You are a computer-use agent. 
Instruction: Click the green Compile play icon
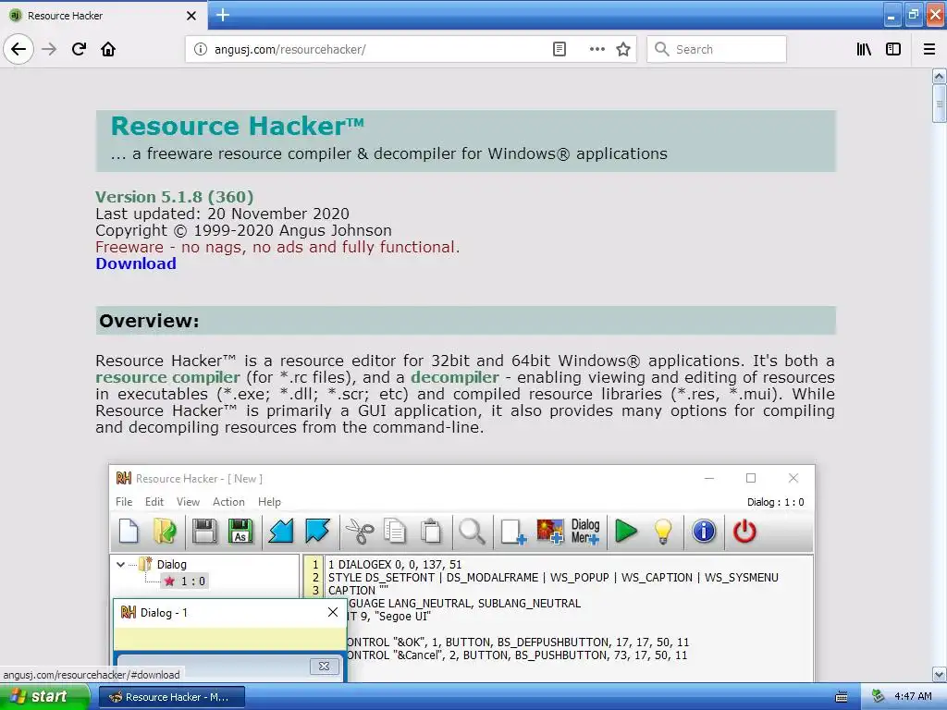click(x=626, y=532)
